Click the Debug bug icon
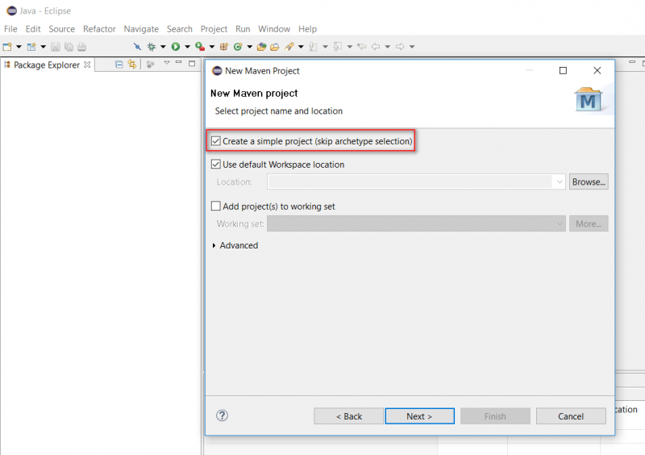Viewport: 645px width, 455px height. pyautogui.click(x=152, y=47)
